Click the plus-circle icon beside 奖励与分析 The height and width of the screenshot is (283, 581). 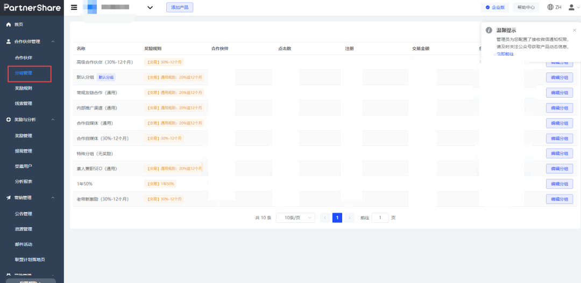[x=9, y=120]
